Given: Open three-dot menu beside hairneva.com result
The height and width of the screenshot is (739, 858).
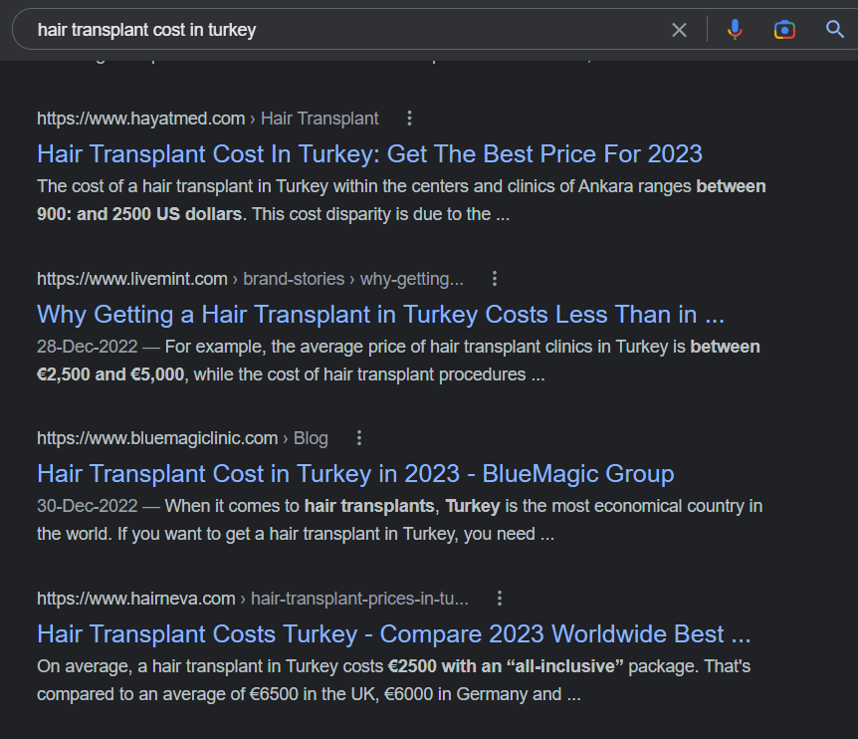Looking at the screenshot, I should (x=500, y=599).
